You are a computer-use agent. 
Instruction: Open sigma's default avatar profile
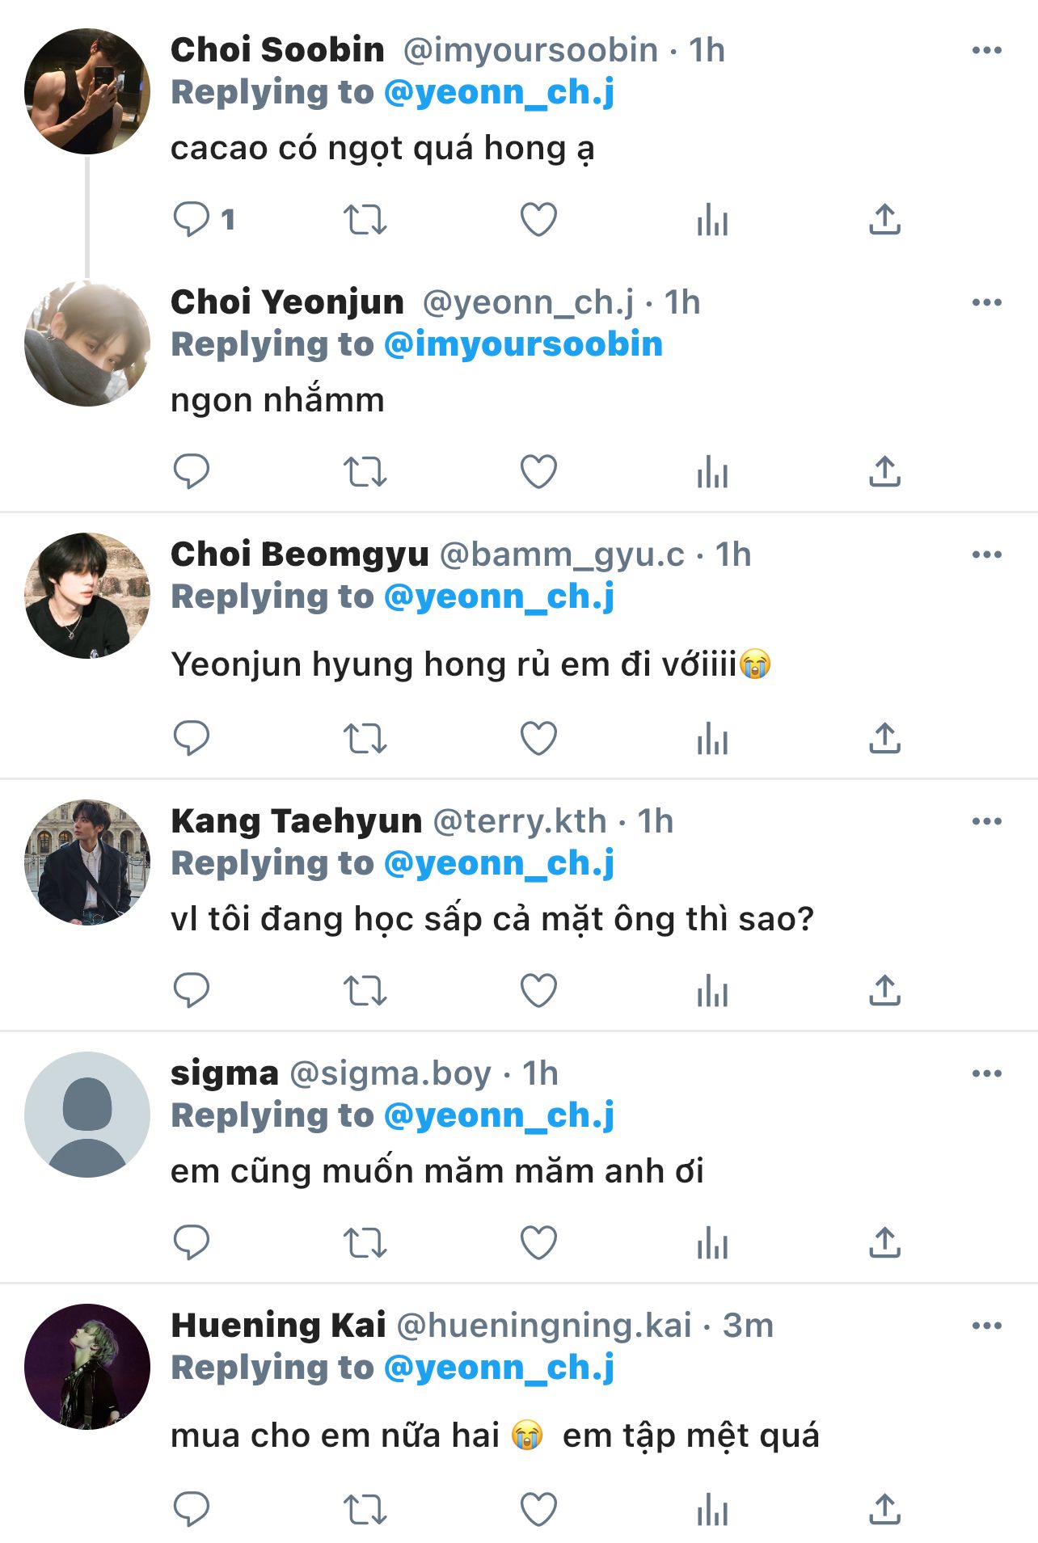87,1114
